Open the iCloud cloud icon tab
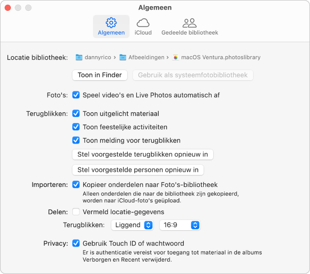This screenshot has height=274, width=310. (143, 23)
